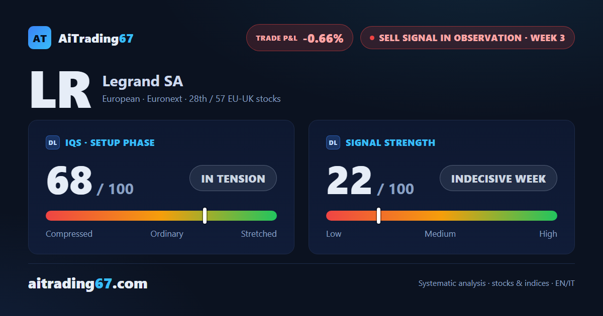Click the AT logo icon
603x316 pixels.
coord(40,38)
